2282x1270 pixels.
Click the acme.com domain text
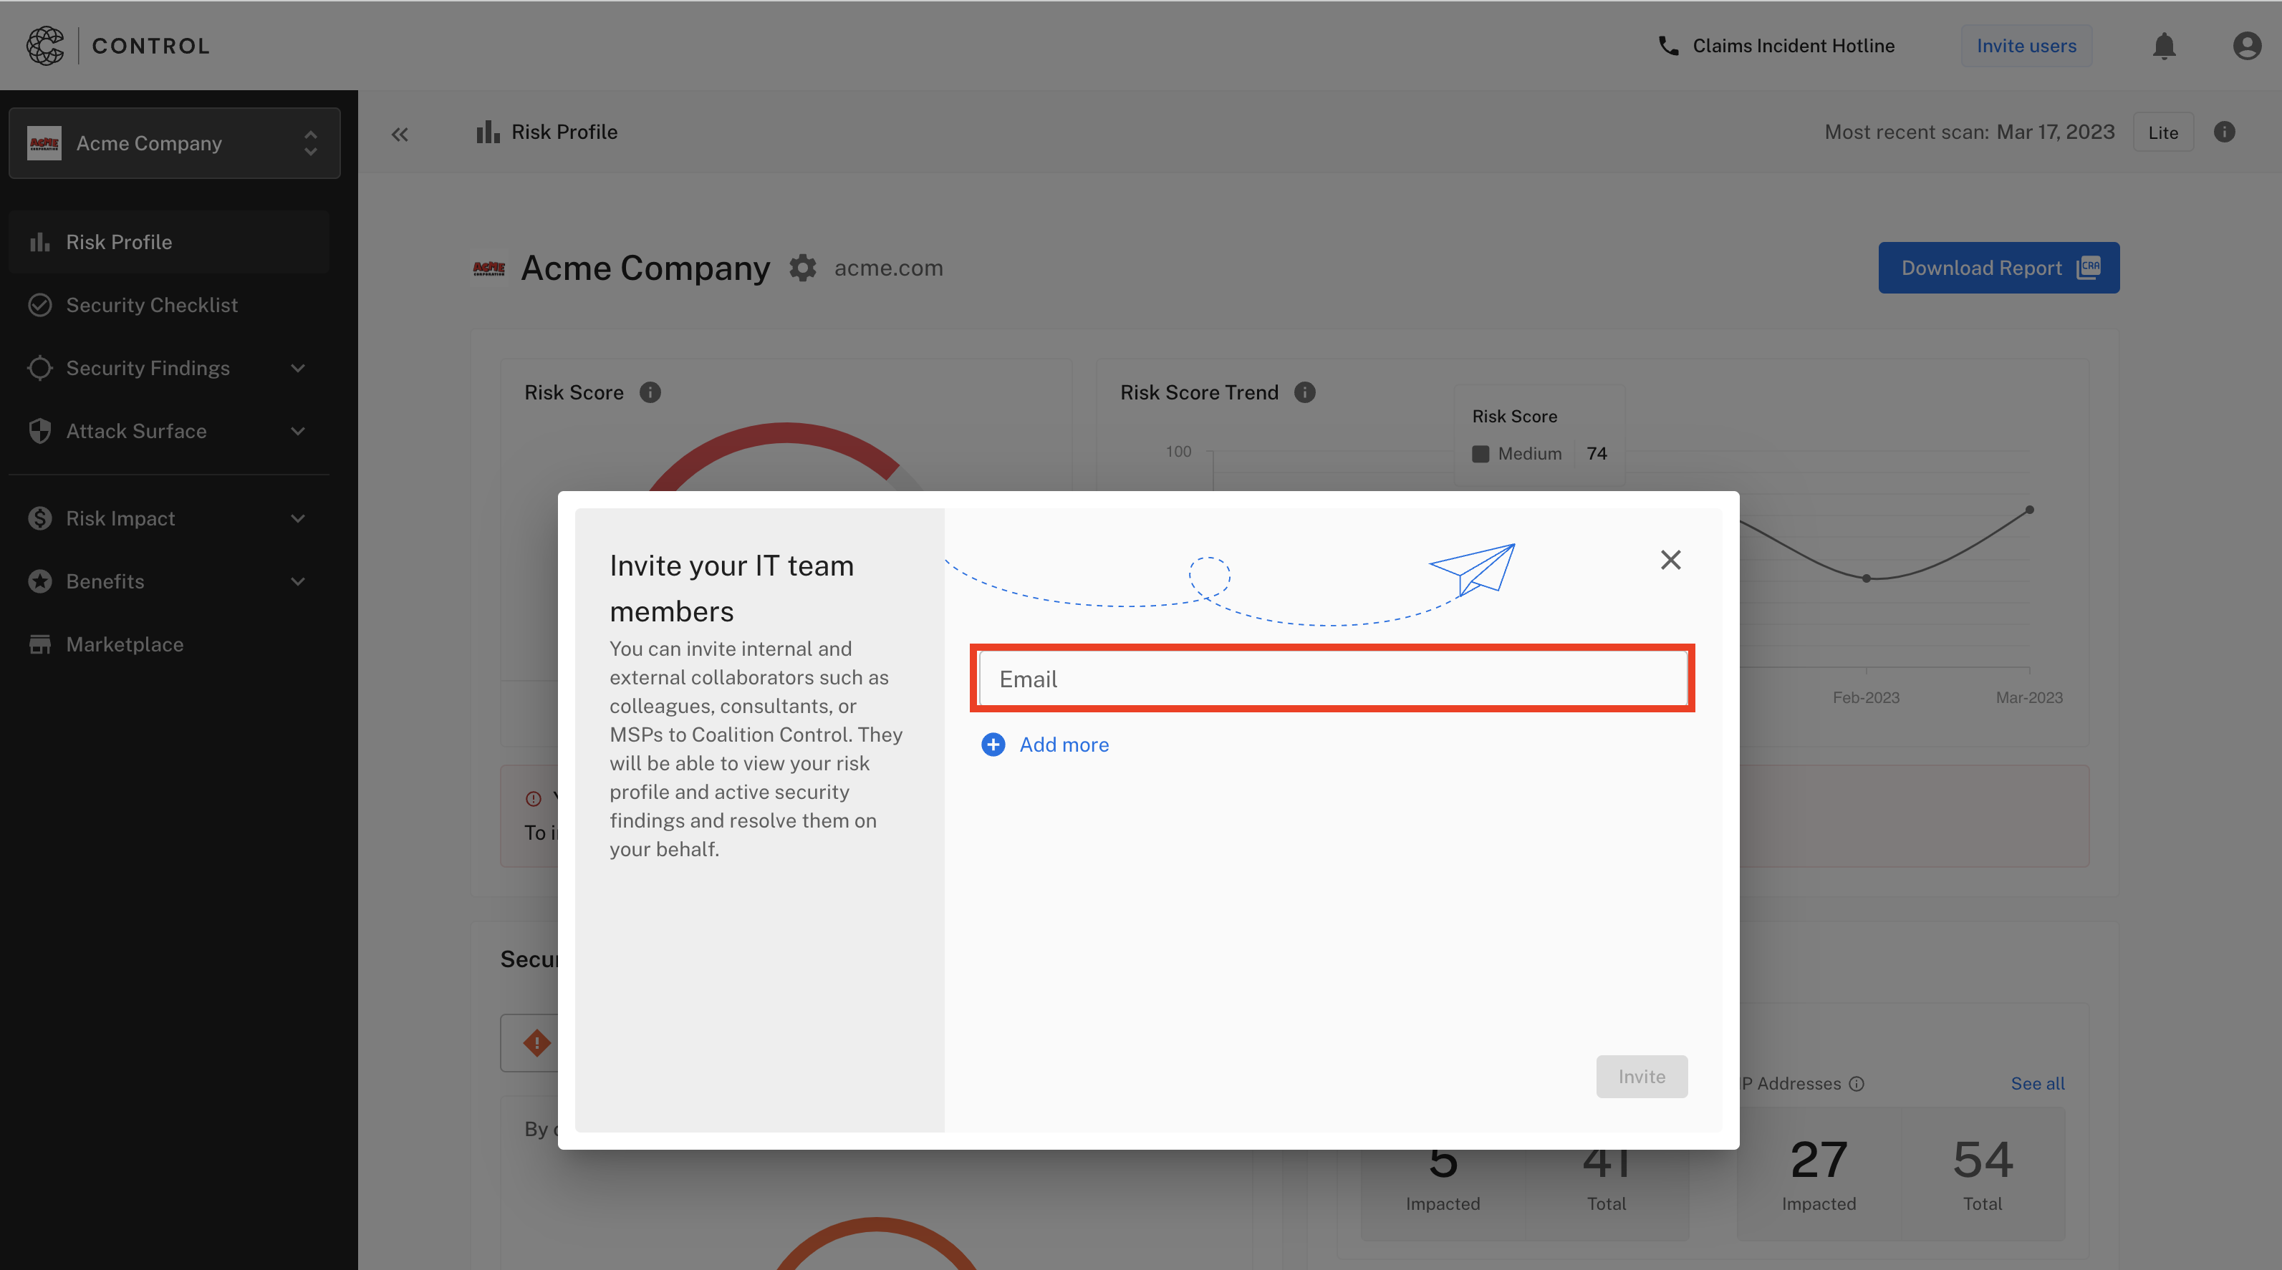(x=889, y=268)
